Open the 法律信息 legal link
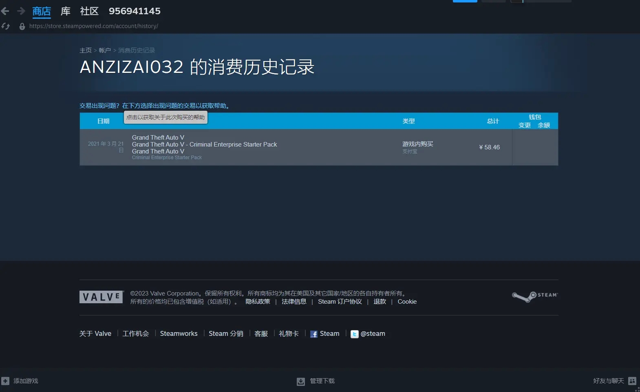This screenshot has width=640, height=392. click(294, 302)
